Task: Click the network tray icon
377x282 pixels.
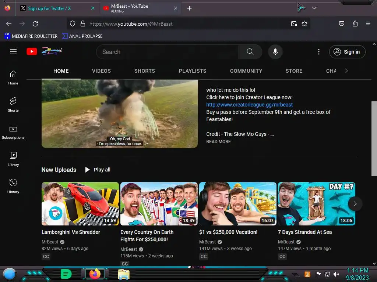Action: coord(327,274)
